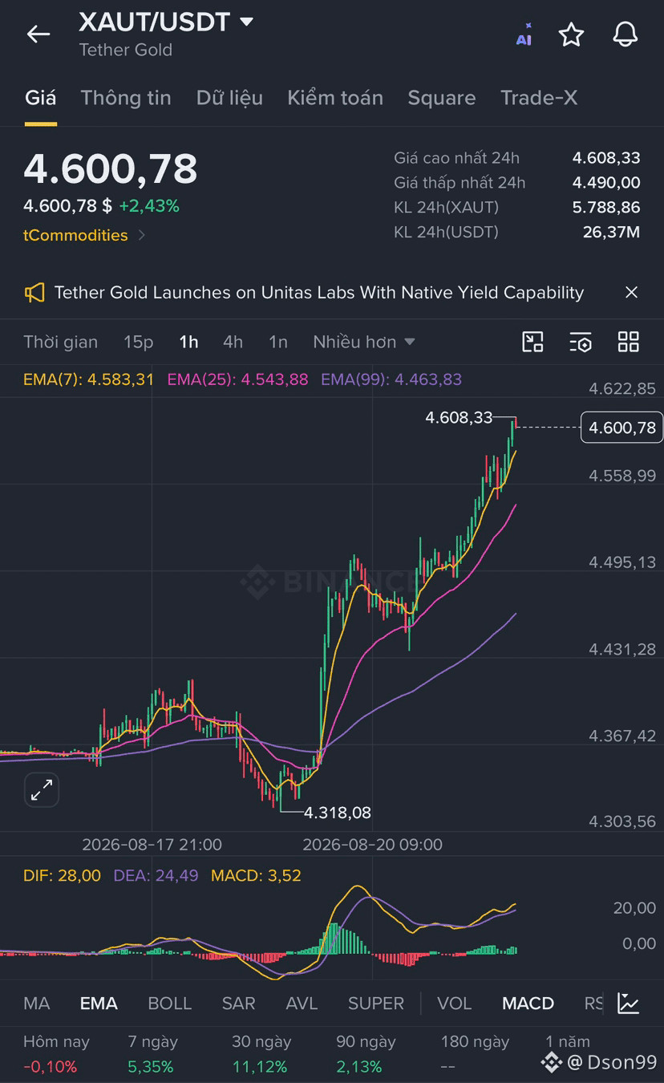Open the AI assistant icon

tap(524, 34)
